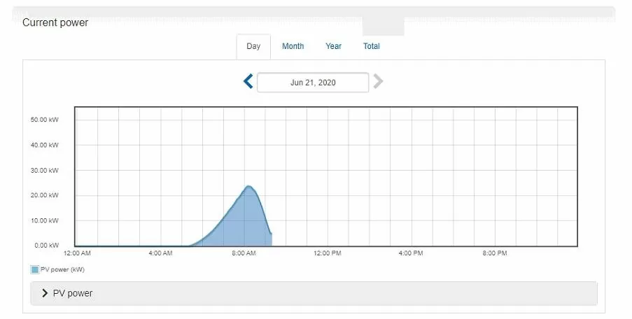Click the 4:00 PM time label
This screenshot has width=632, height=319.
click(x=411, y=253)
